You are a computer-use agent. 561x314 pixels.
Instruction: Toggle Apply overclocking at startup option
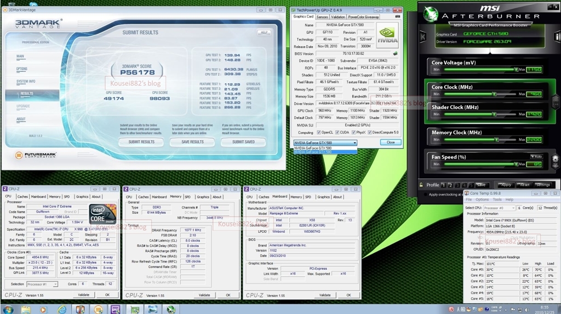tap(425, 195)
